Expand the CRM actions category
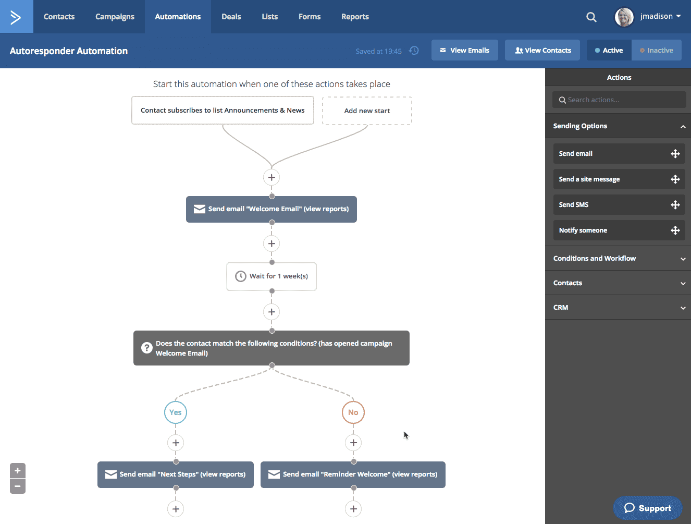691x524 pixels. pos(618,307)
